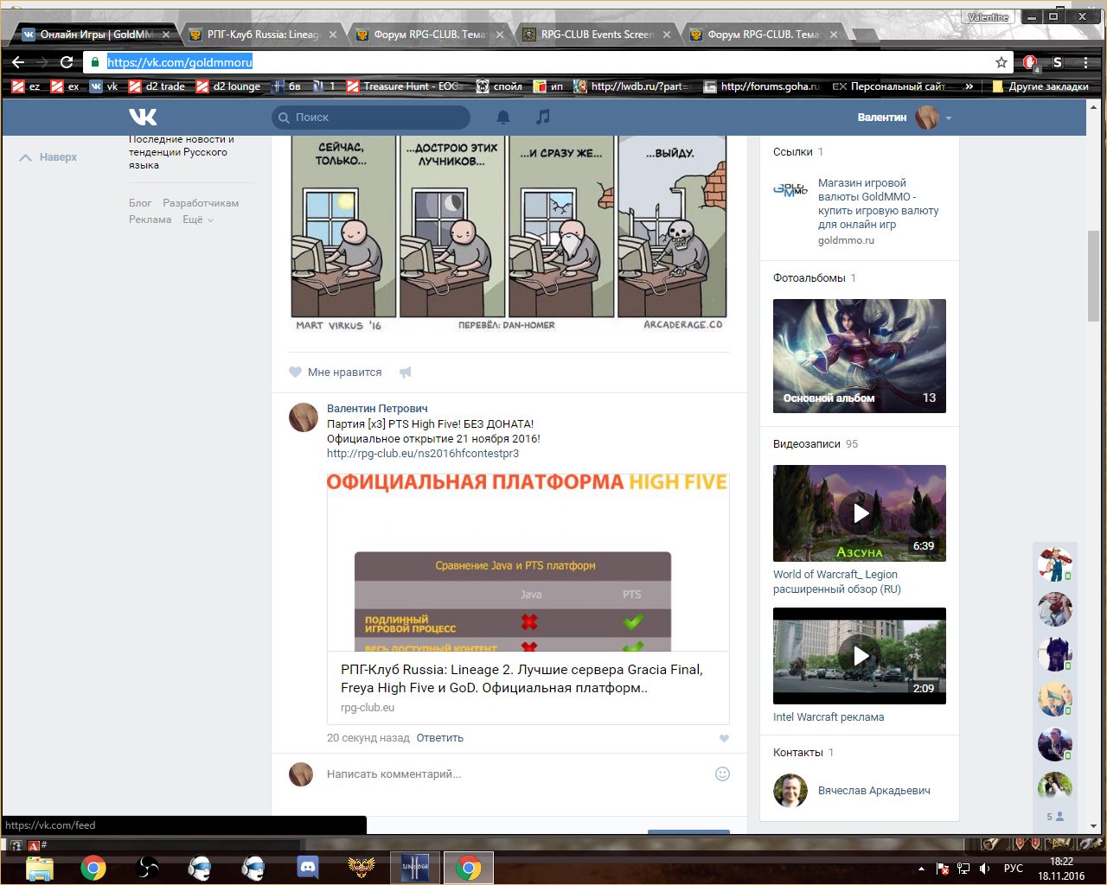Open the GoldMMO магазин игровой валюты link

(878, 203)
